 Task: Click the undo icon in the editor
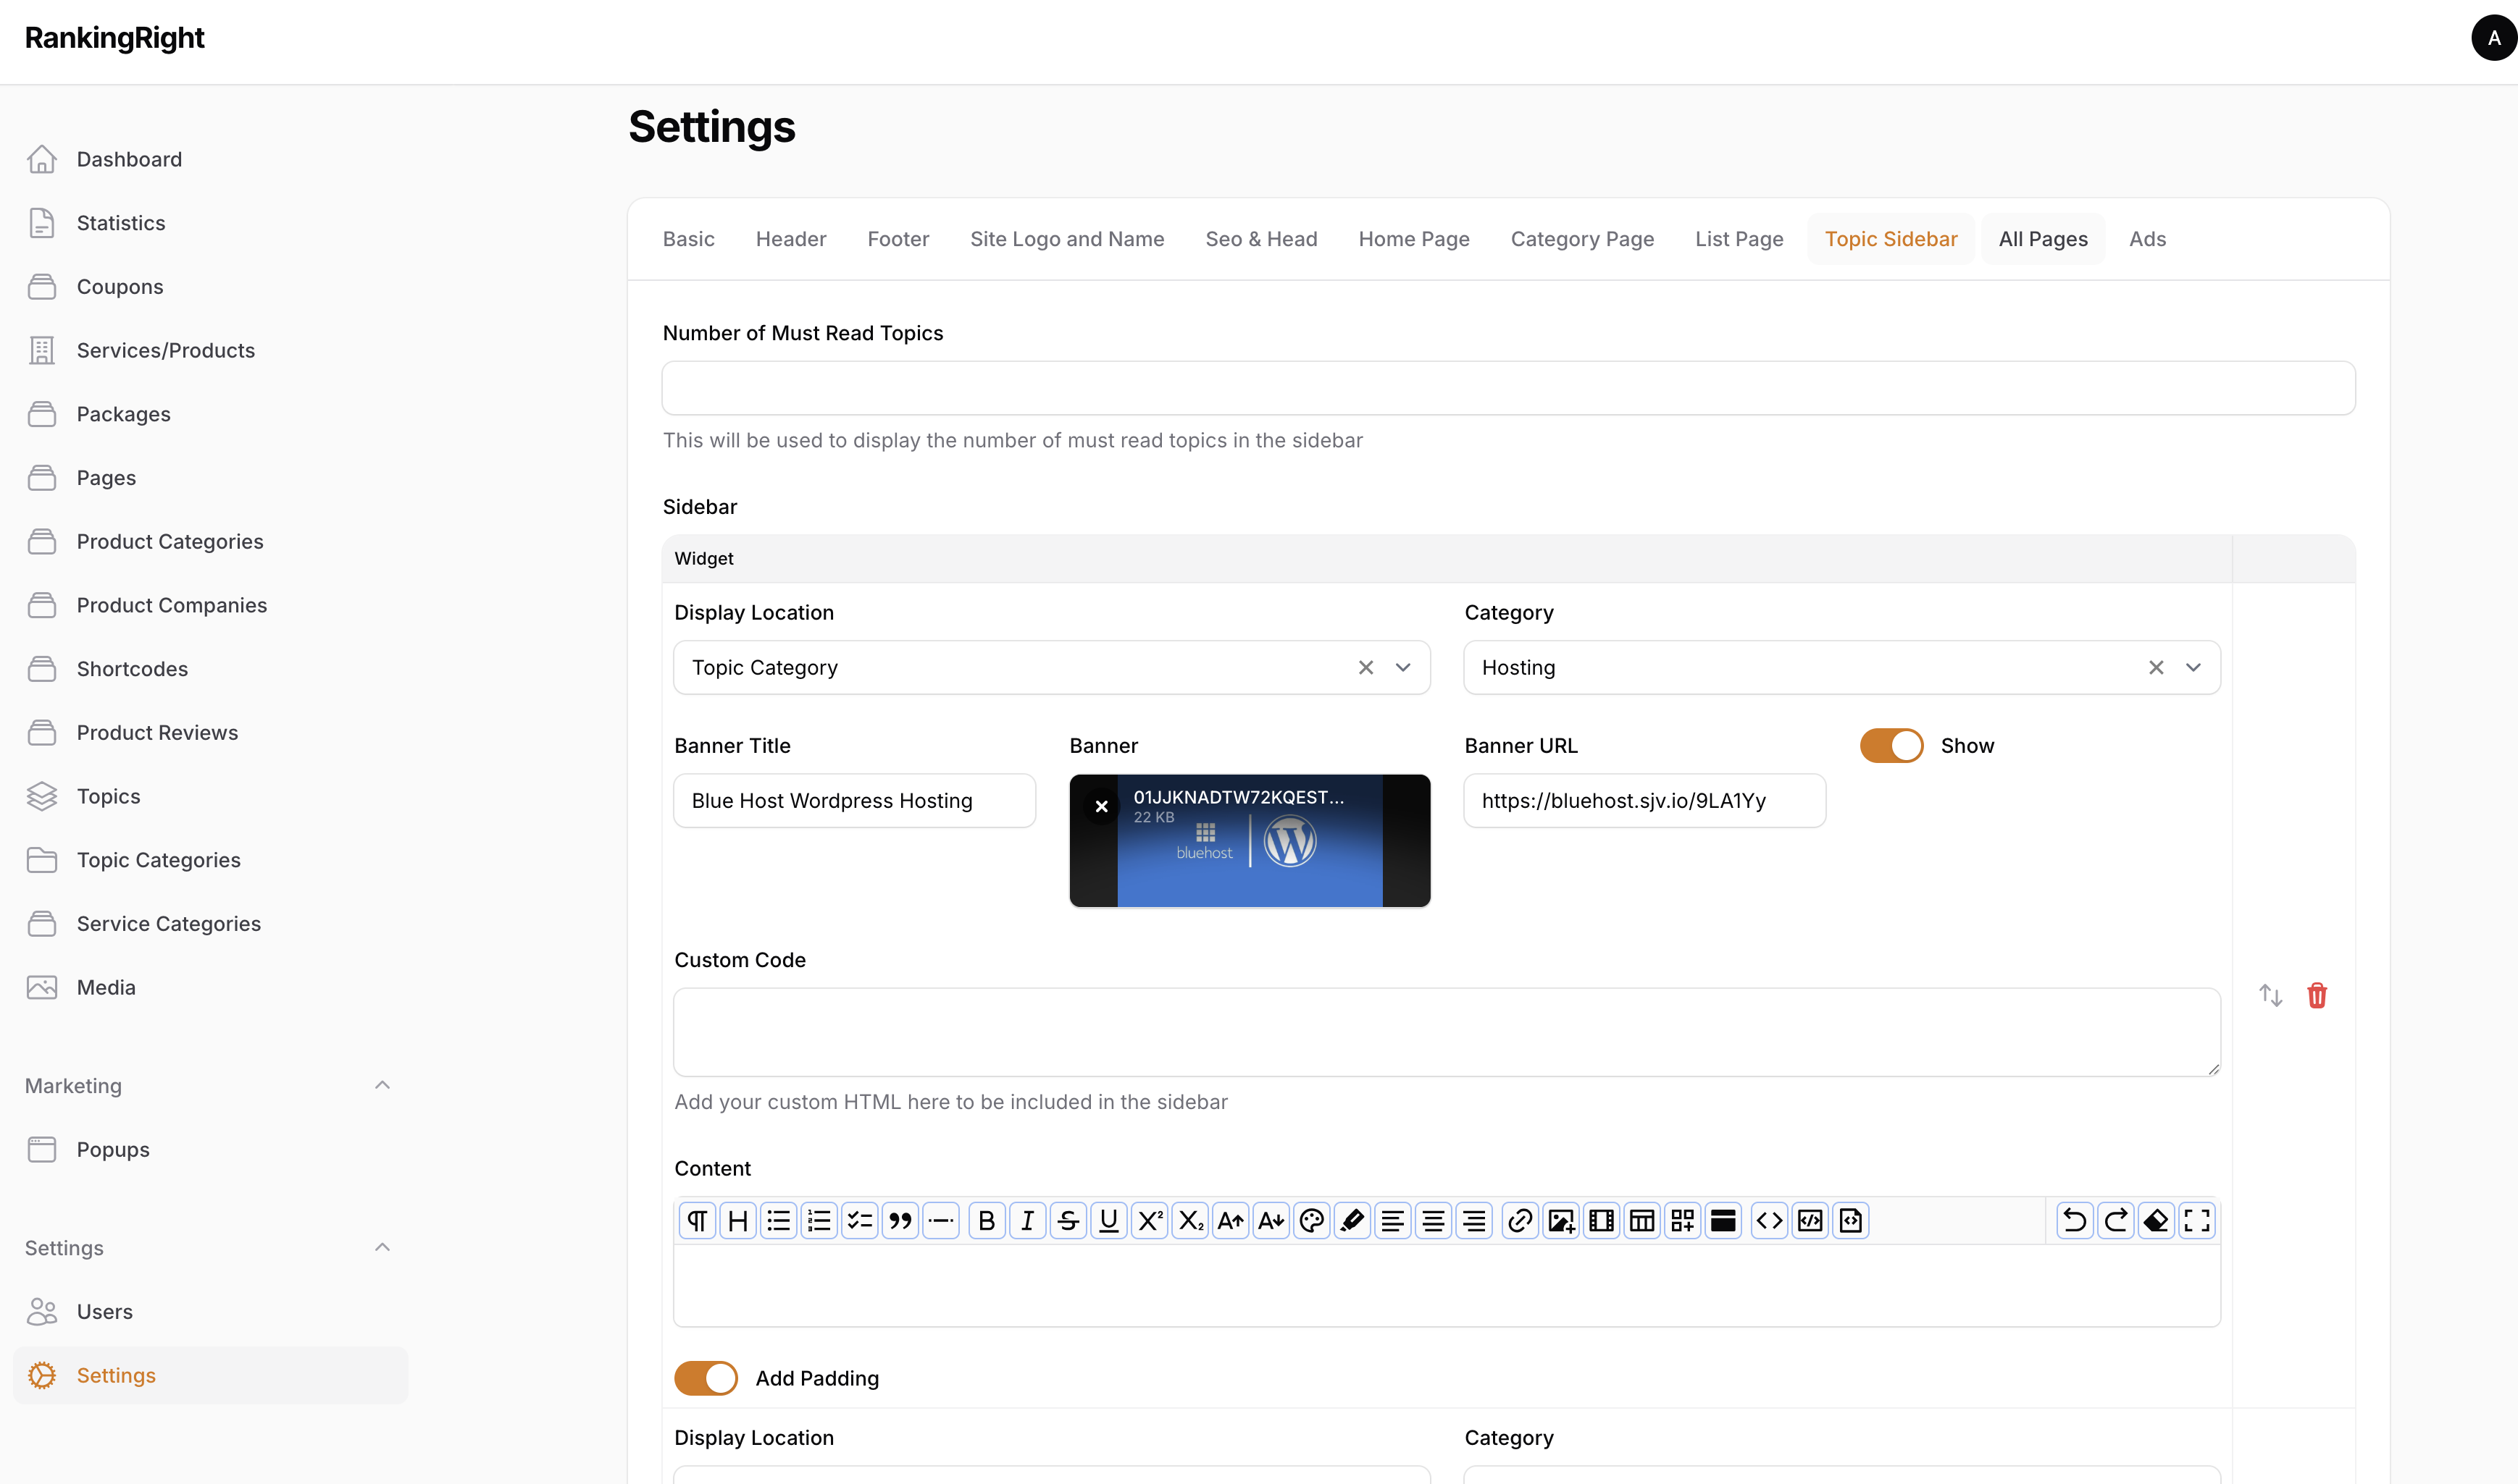tap(2075, 1220)
